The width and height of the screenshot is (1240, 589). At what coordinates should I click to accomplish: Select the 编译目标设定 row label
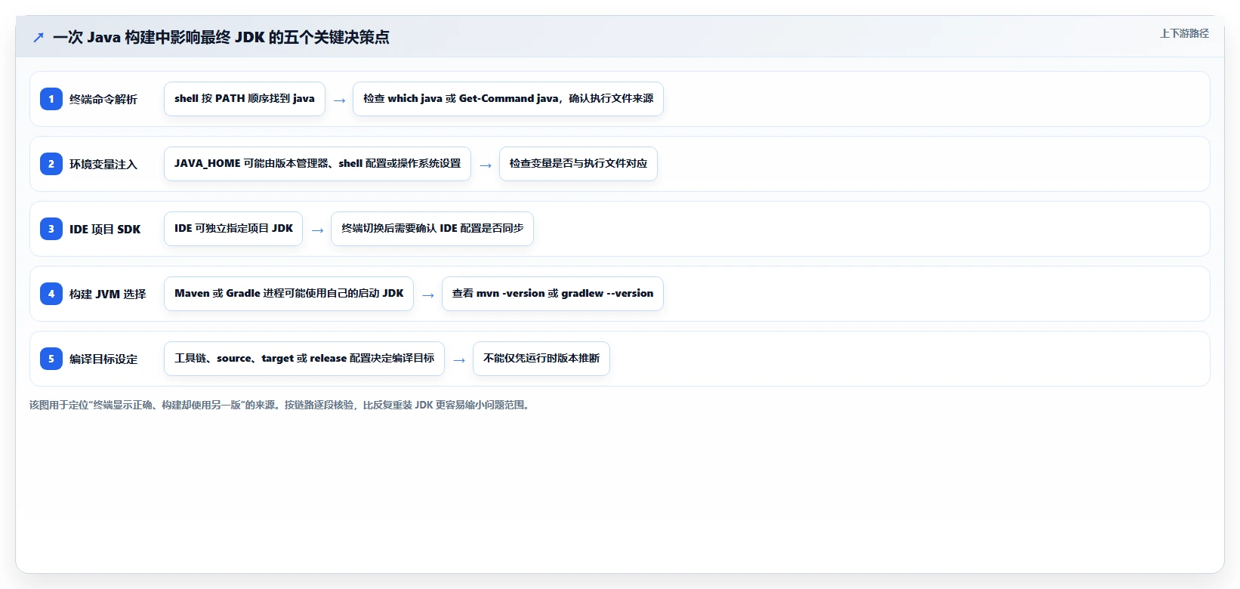pyautogui.click(x=103, y=359)
